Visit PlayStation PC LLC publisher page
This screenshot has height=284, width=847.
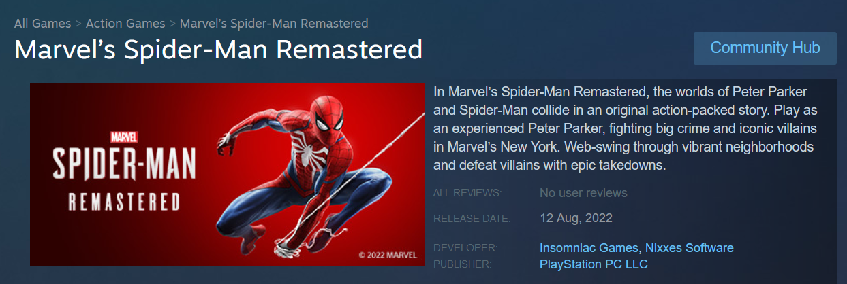pos(594,264)
